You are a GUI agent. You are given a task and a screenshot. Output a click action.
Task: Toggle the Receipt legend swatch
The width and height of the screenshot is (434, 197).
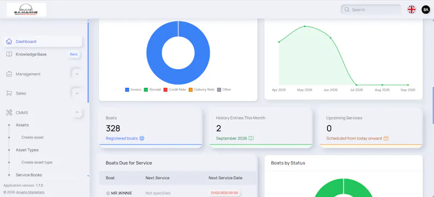[x=146, y=90]
